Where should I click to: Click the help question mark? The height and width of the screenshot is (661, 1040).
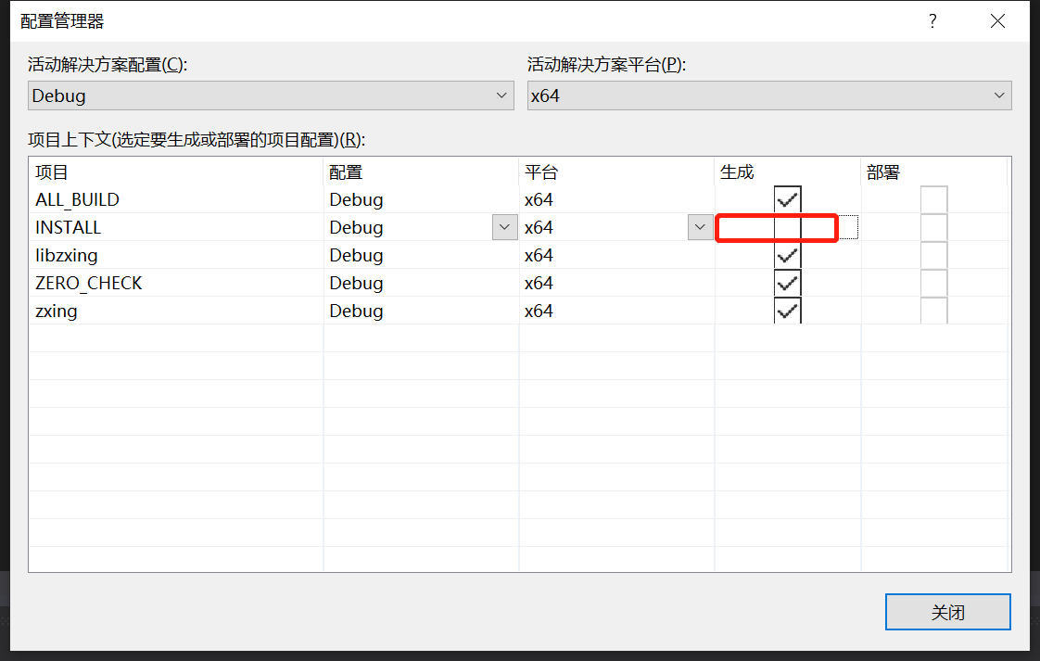pyautogui.click(x=932, y=20)
